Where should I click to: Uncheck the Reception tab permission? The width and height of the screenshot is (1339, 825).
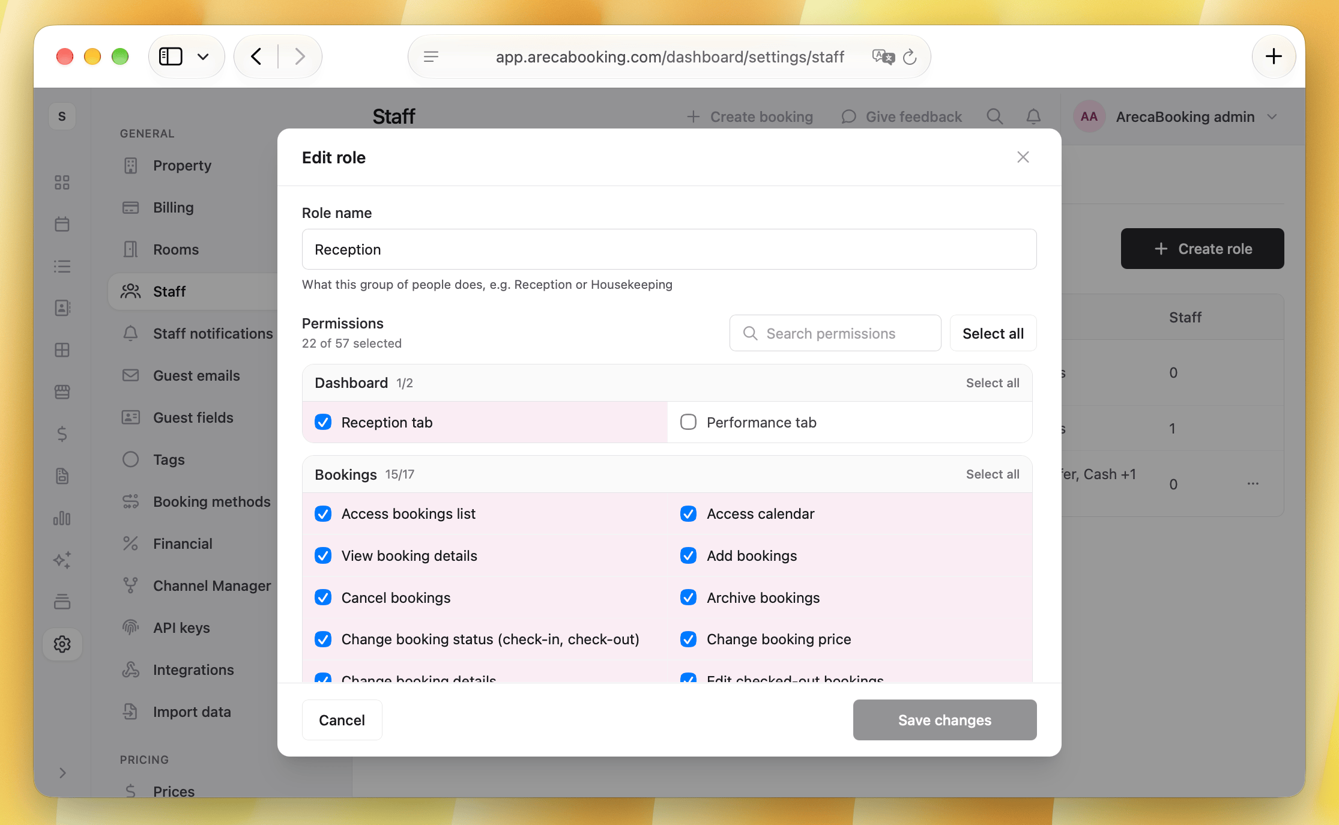pos(323,422)
